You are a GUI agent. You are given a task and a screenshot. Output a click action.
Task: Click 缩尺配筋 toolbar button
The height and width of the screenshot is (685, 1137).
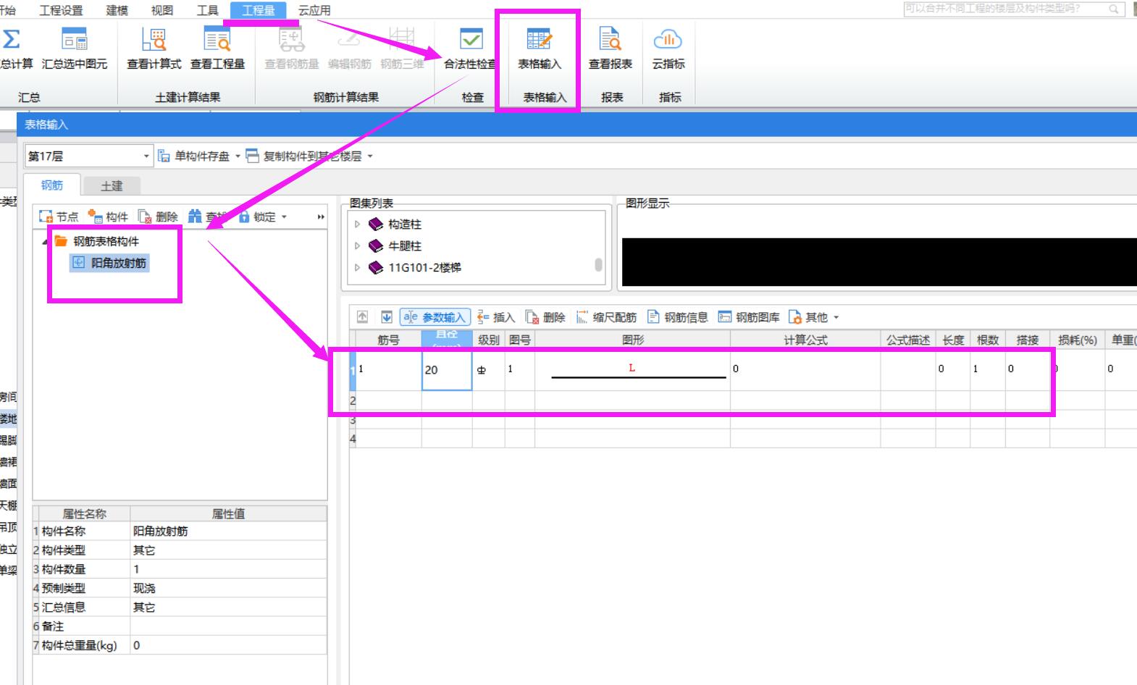606,317
